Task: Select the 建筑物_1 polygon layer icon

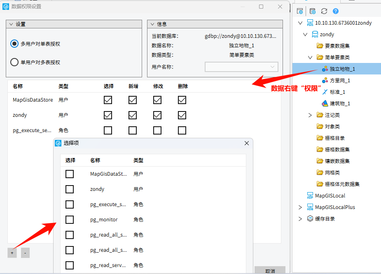Action: click(x=325, y=103)
